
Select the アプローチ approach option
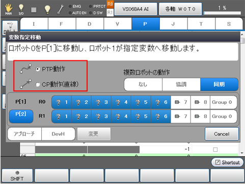(x=24, y=134)
